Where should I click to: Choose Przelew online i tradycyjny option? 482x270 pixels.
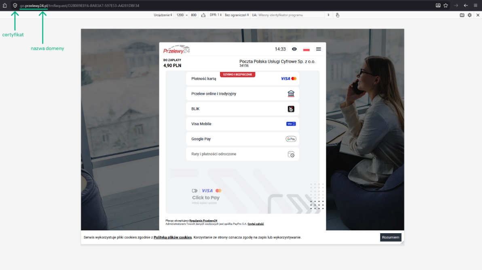point(243,94)
